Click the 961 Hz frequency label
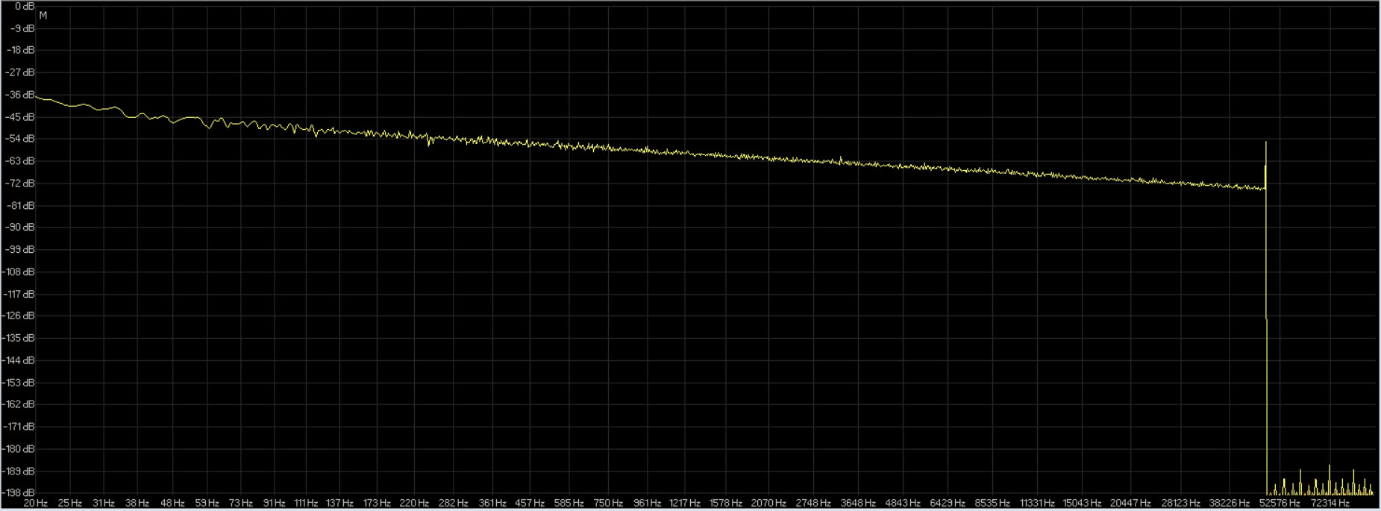1381x511 pixels. [647, 504]
